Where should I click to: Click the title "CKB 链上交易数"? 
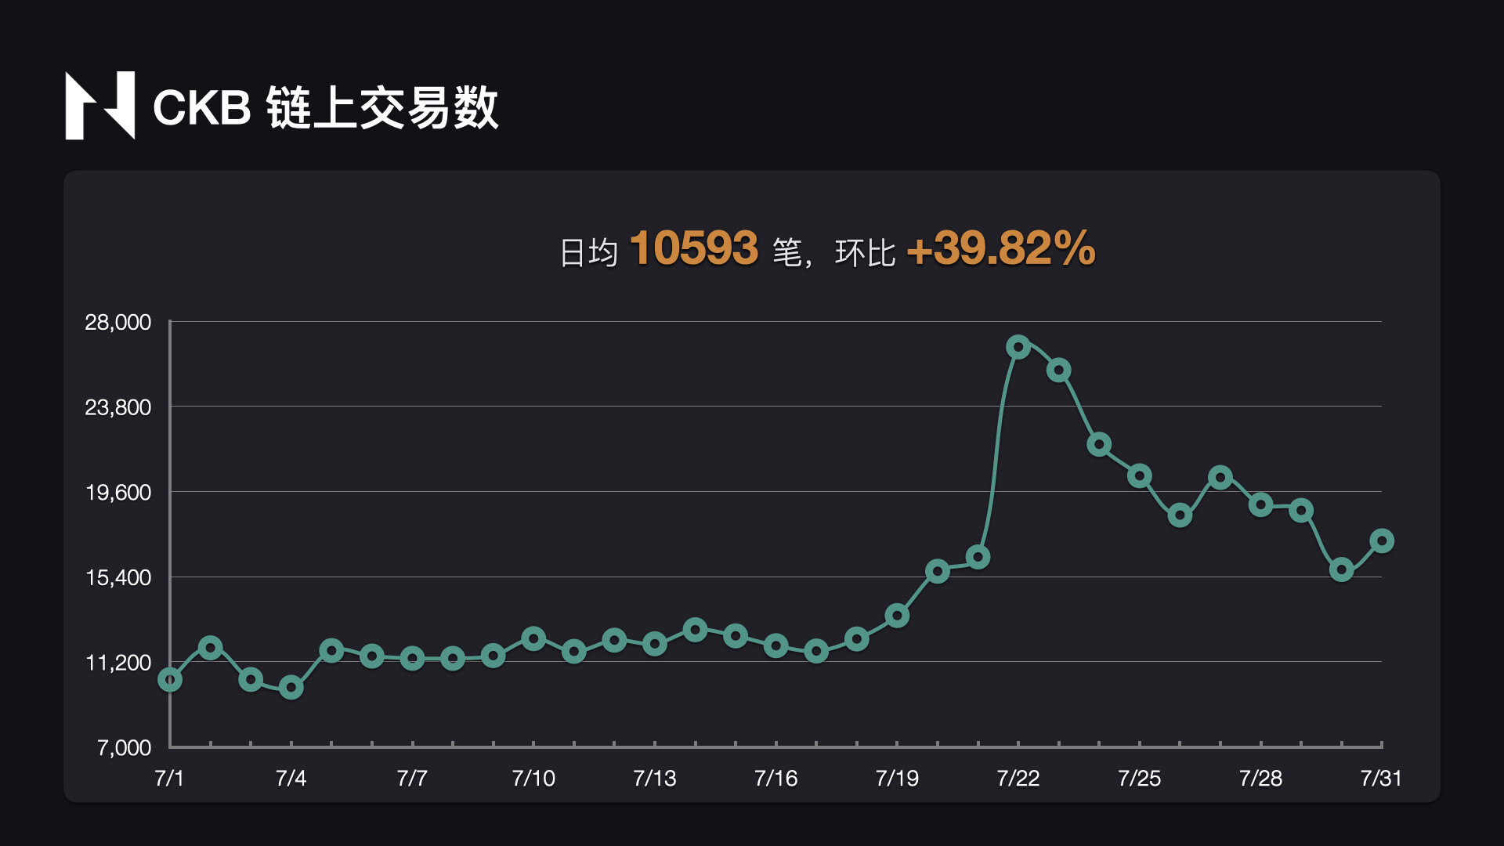pyautogui.click(x=326, y=107)
